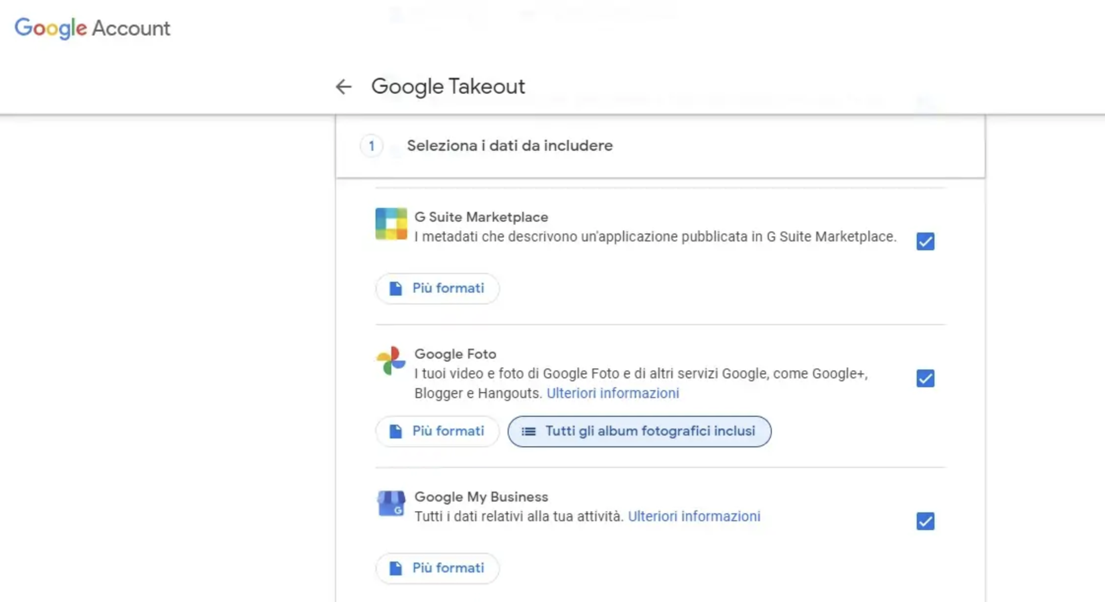Click the Google Takeout page title
Screen dimensions: 1105x602
click(x=448, y=87)
